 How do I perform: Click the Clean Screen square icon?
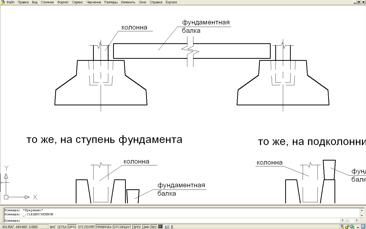[x=363, y=226]
